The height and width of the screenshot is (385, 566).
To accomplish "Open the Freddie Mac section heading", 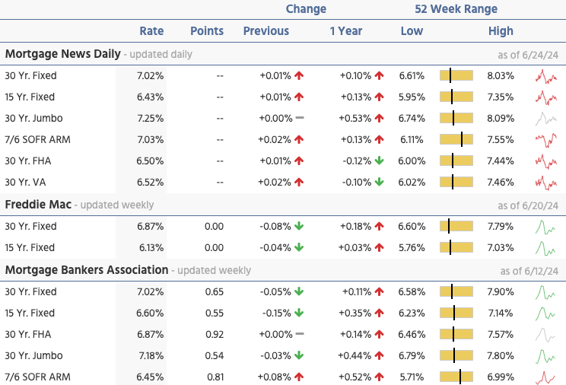I will coord(40,205).
